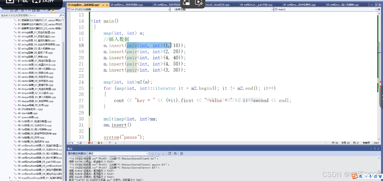This screenshot has width=383, height=181.
Task: Collapse the int main() code block
Action: click(91, 21)
